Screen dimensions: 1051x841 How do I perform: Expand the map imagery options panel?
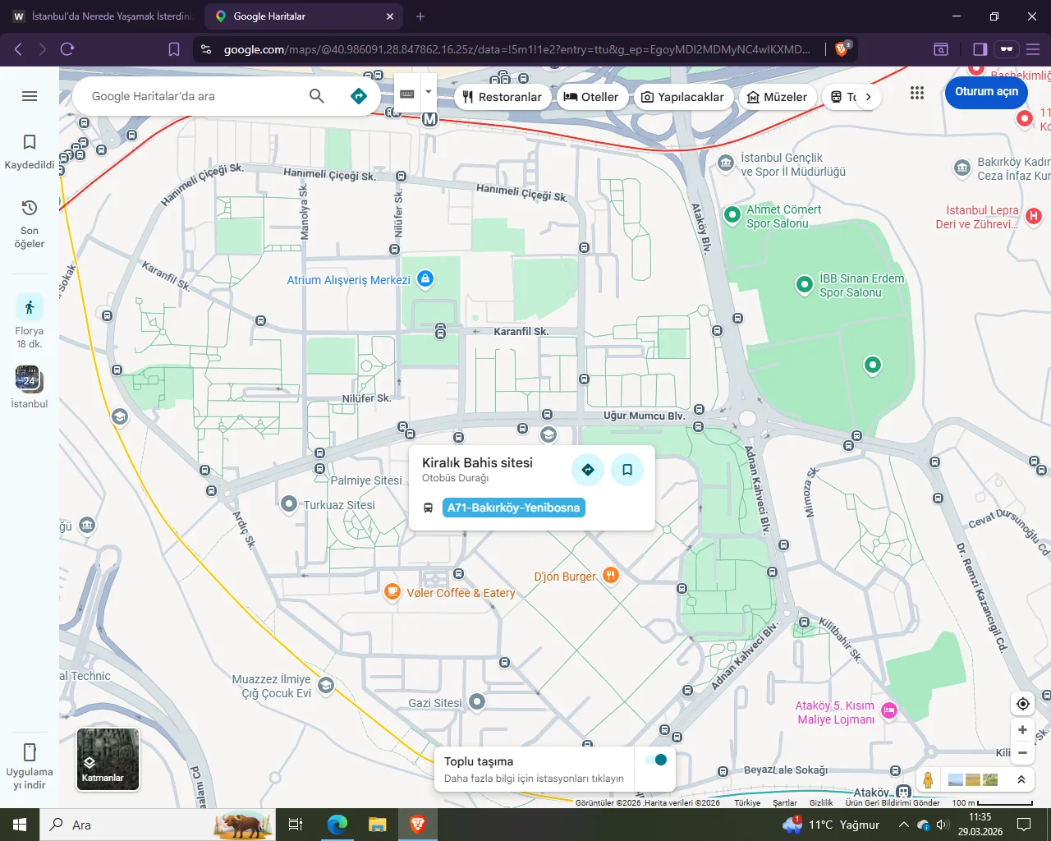[1021, 779]
